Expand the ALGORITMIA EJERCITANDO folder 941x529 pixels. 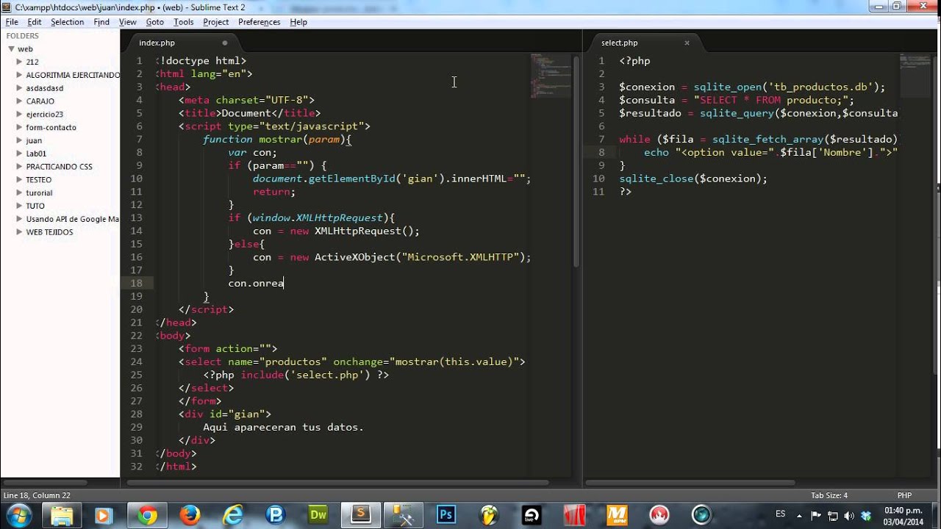pos(20,75)
